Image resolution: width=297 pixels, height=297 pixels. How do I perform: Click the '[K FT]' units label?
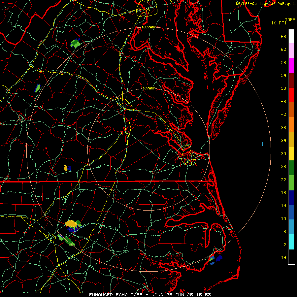click(x=279, y=23)
